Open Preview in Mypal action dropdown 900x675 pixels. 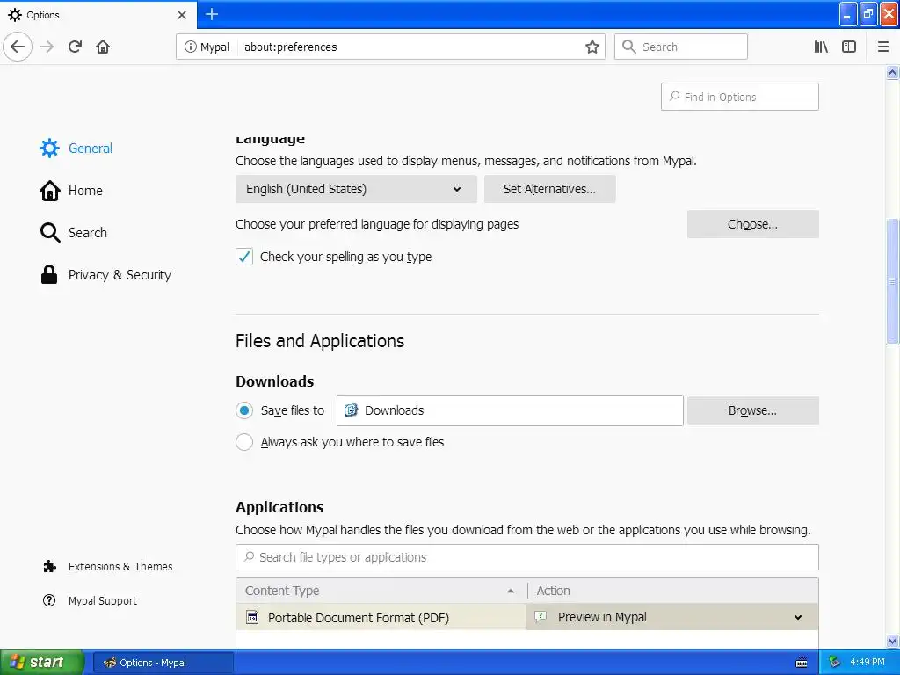point(671,617)
